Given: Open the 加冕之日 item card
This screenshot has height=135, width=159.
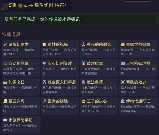Looking at the screenshot, I should [20, 87].
